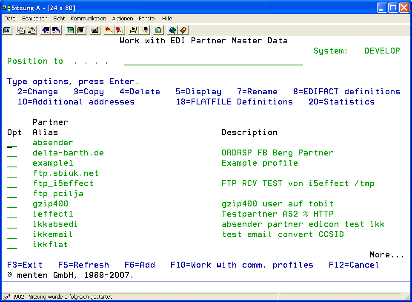Open the Aktionen menu
Screen dimensions: 412x302
pyautogui.click(x=123, y=19)
